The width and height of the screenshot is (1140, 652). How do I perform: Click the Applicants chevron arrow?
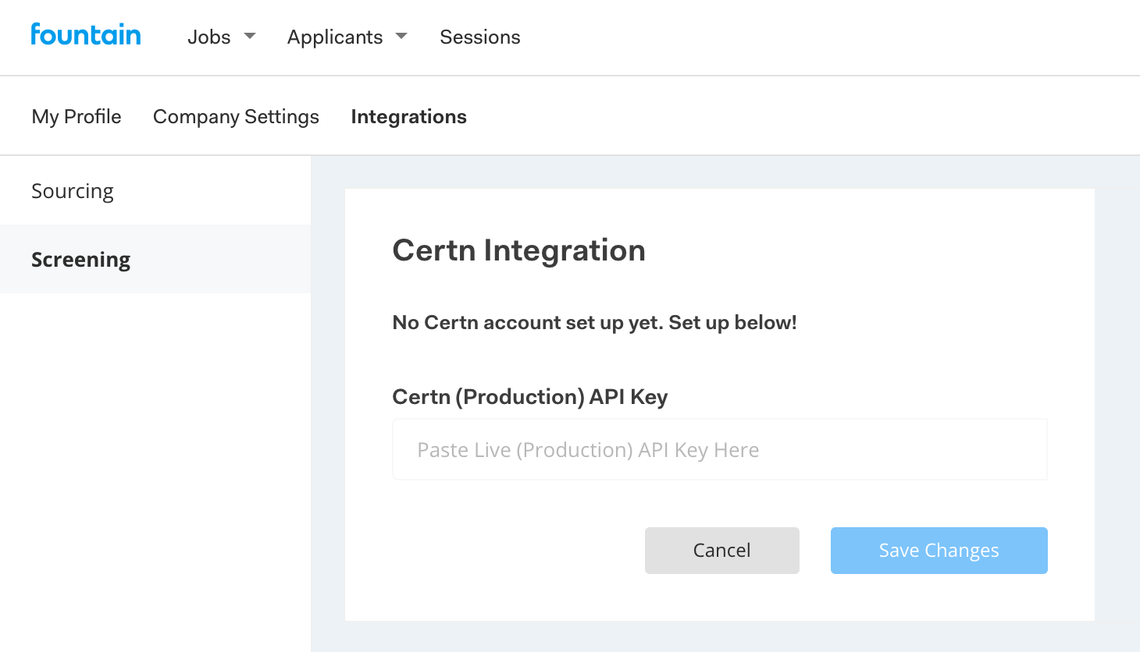click(x=401, y=37)
